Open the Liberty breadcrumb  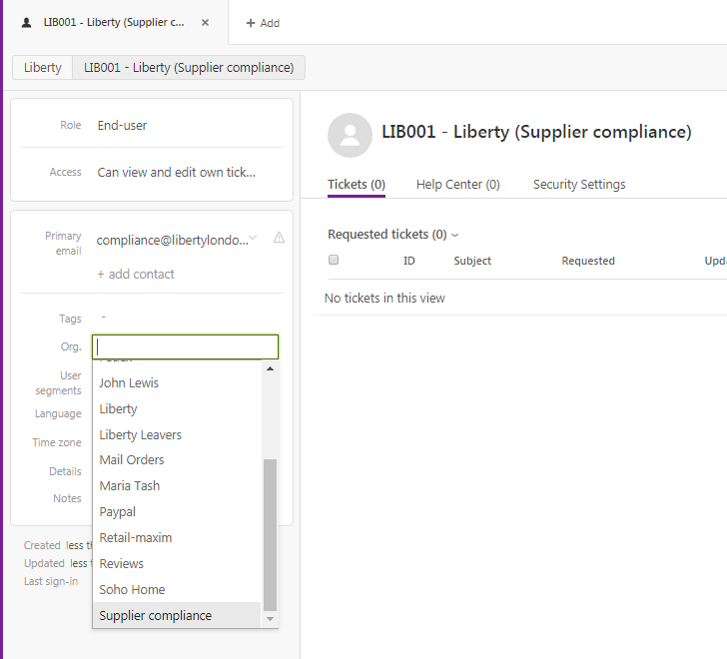pyautogui.click(x=42, y=68)
